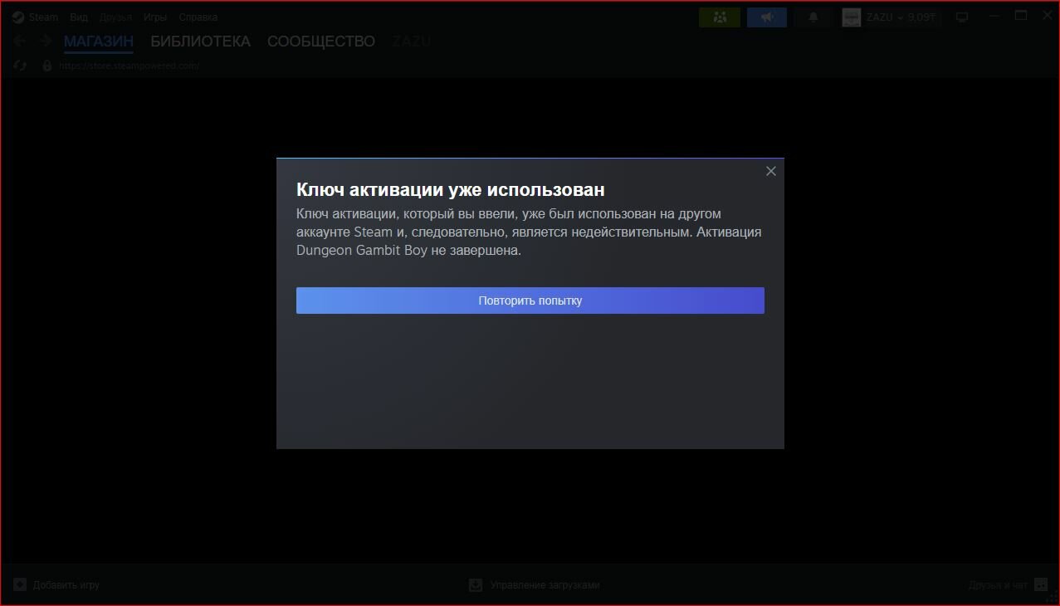The image size is (1060, 606).
Task: Close the Steam window
Action: pos(1047,16)
